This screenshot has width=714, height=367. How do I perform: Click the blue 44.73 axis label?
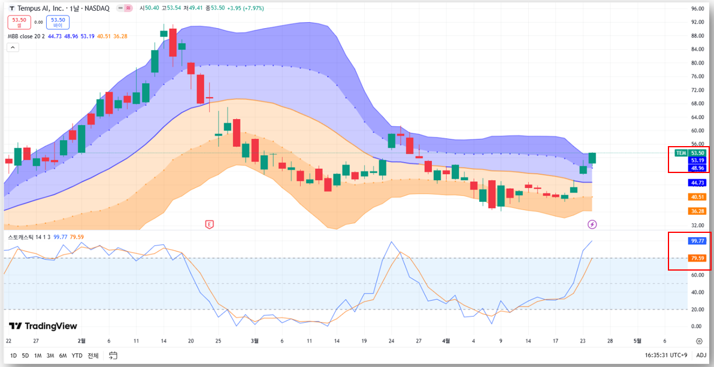[x=697, y=183]
